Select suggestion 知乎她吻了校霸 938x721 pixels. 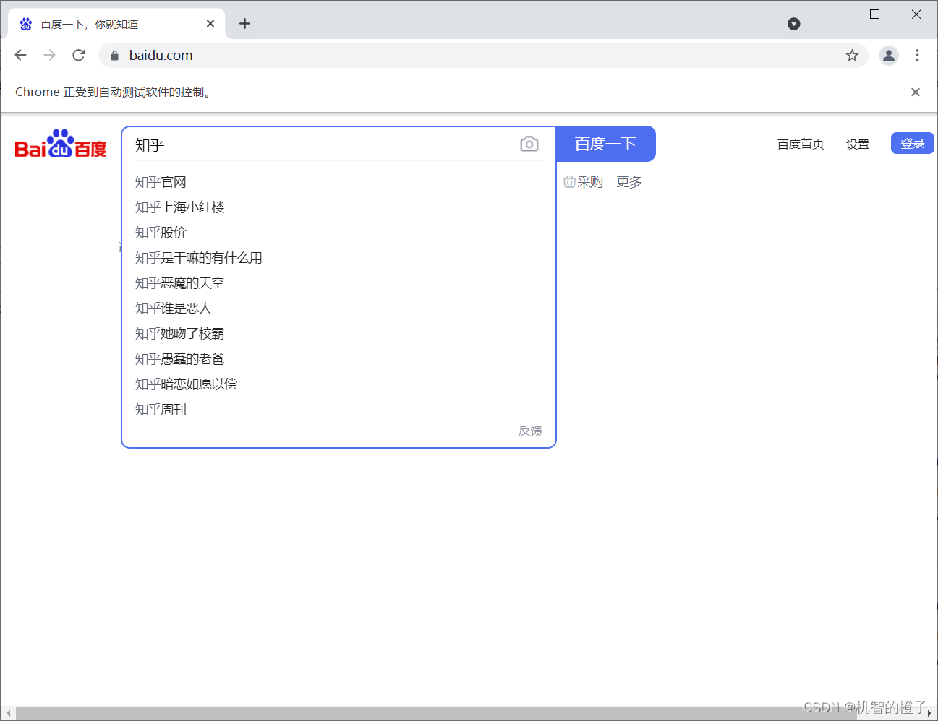tap(338, 334)
